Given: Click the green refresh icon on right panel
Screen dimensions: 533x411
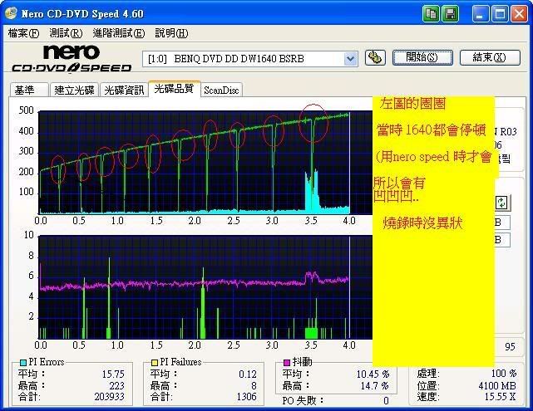Looking at the screenshot, I should pyautogui.click(x=501, y=203).
